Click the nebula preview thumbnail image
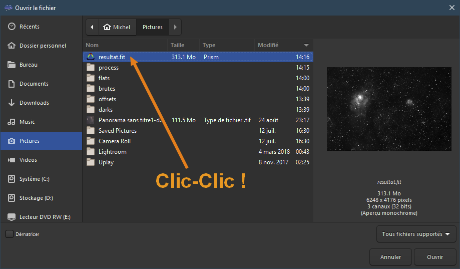The height and width of the screenshot is (269, 460). click(x=389, y=109)
